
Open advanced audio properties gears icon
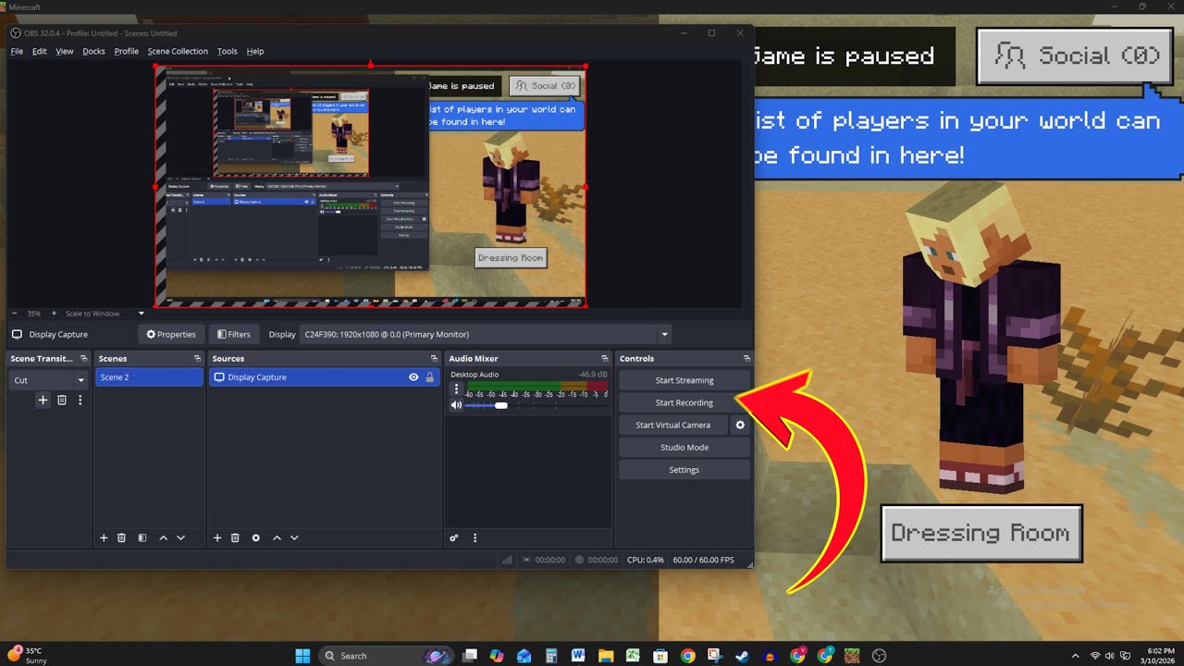click(454, 537)
